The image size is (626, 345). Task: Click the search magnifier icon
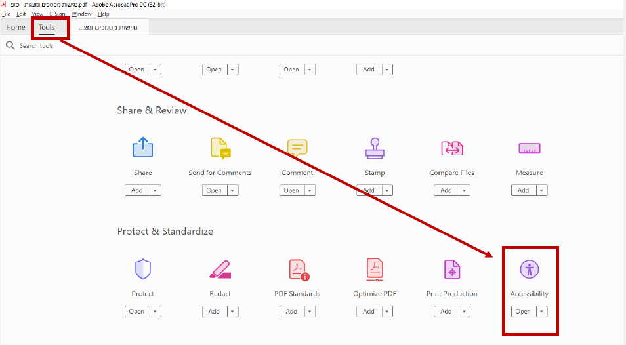point(10,45)
